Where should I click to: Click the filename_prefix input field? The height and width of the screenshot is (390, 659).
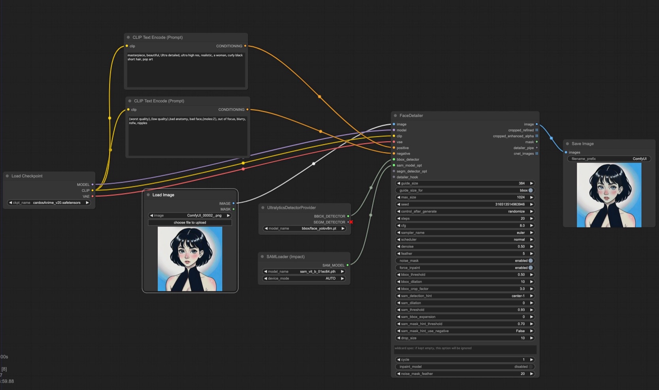608,159
